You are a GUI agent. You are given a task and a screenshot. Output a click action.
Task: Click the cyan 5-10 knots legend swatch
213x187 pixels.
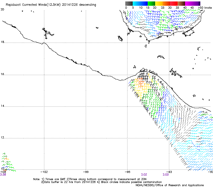[x=136, y=3]
